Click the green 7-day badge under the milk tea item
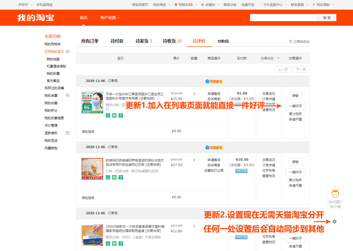The width and height of the screenshot is (353, 251). [x=121, y=177]
